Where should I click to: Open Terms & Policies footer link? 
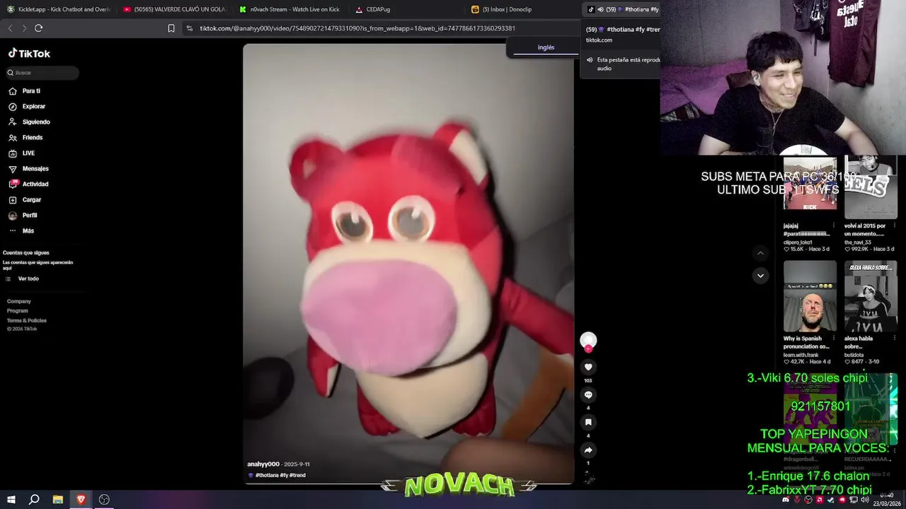point(27,321)
